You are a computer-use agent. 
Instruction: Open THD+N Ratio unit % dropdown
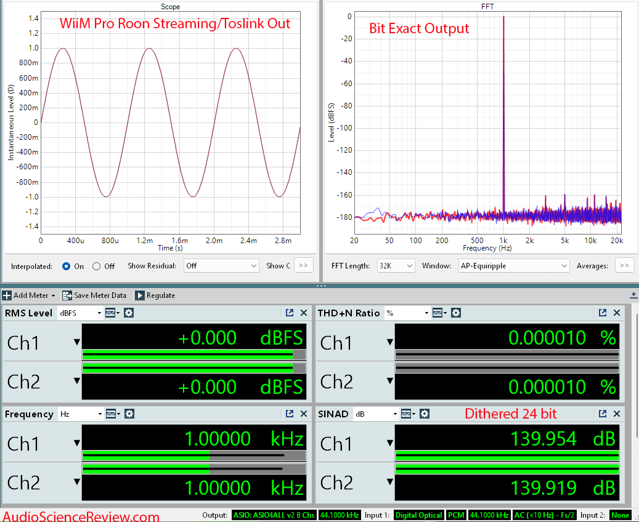coord(407,313)
